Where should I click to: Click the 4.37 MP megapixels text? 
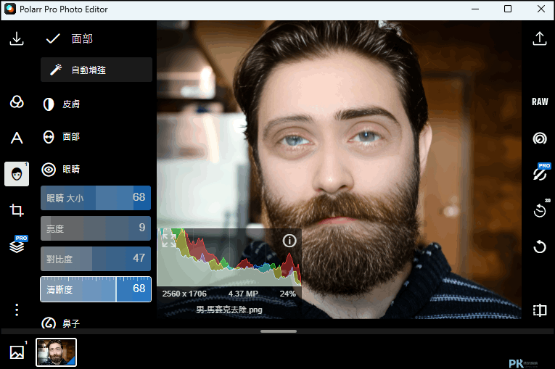pos(243,294)
